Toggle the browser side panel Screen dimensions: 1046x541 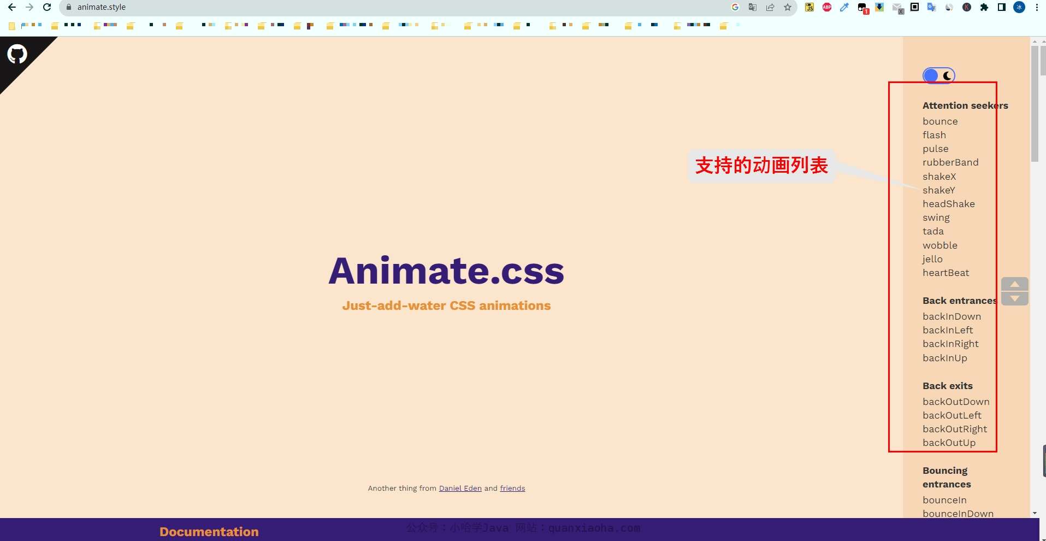point(1002,7)
